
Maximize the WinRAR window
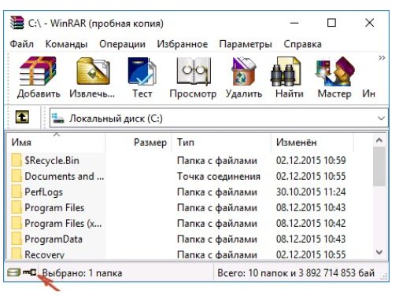coord(331,23)
